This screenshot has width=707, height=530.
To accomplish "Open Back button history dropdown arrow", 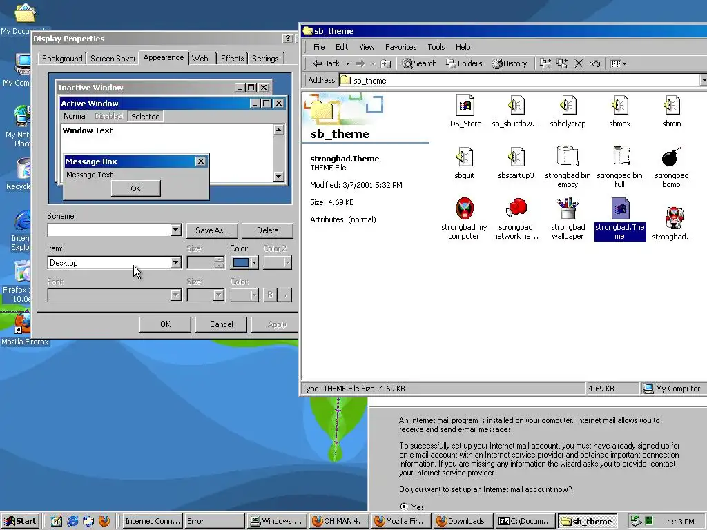I will pos(347,64).
